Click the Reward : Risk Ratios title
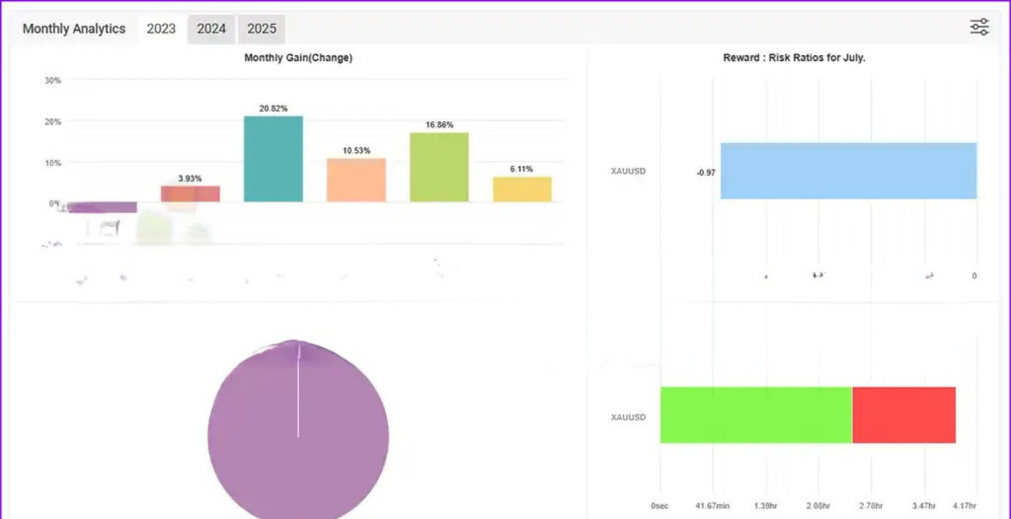 pyautogui.click(x=794, y=58)
